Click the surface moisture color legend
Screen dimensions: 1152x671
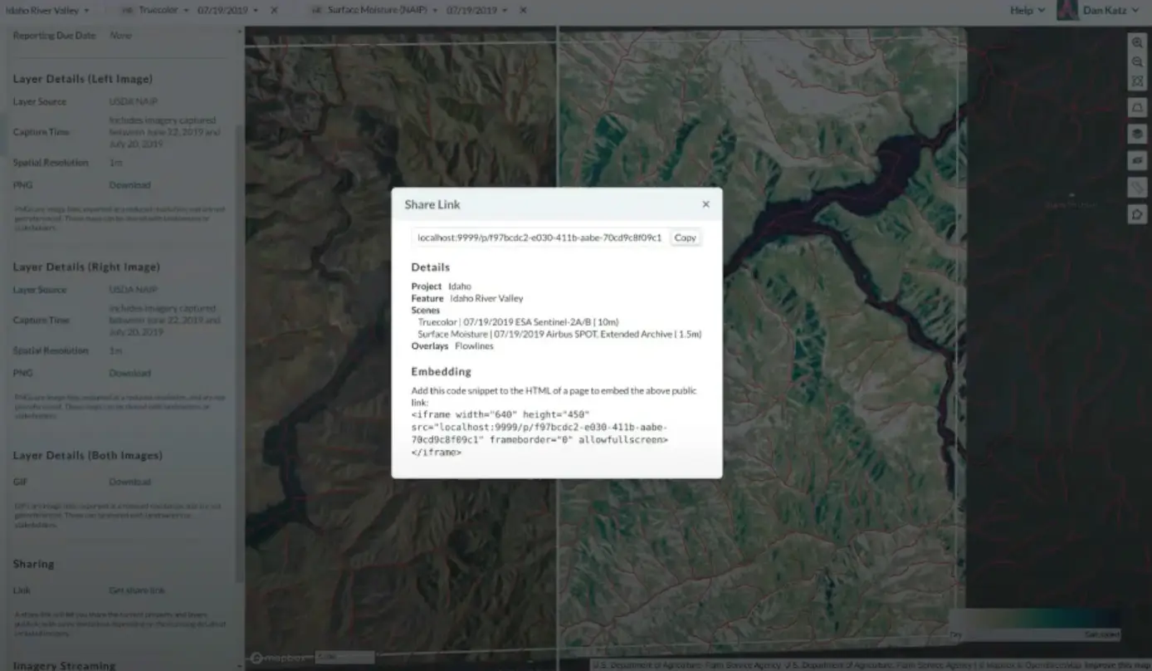[1034, 624]
